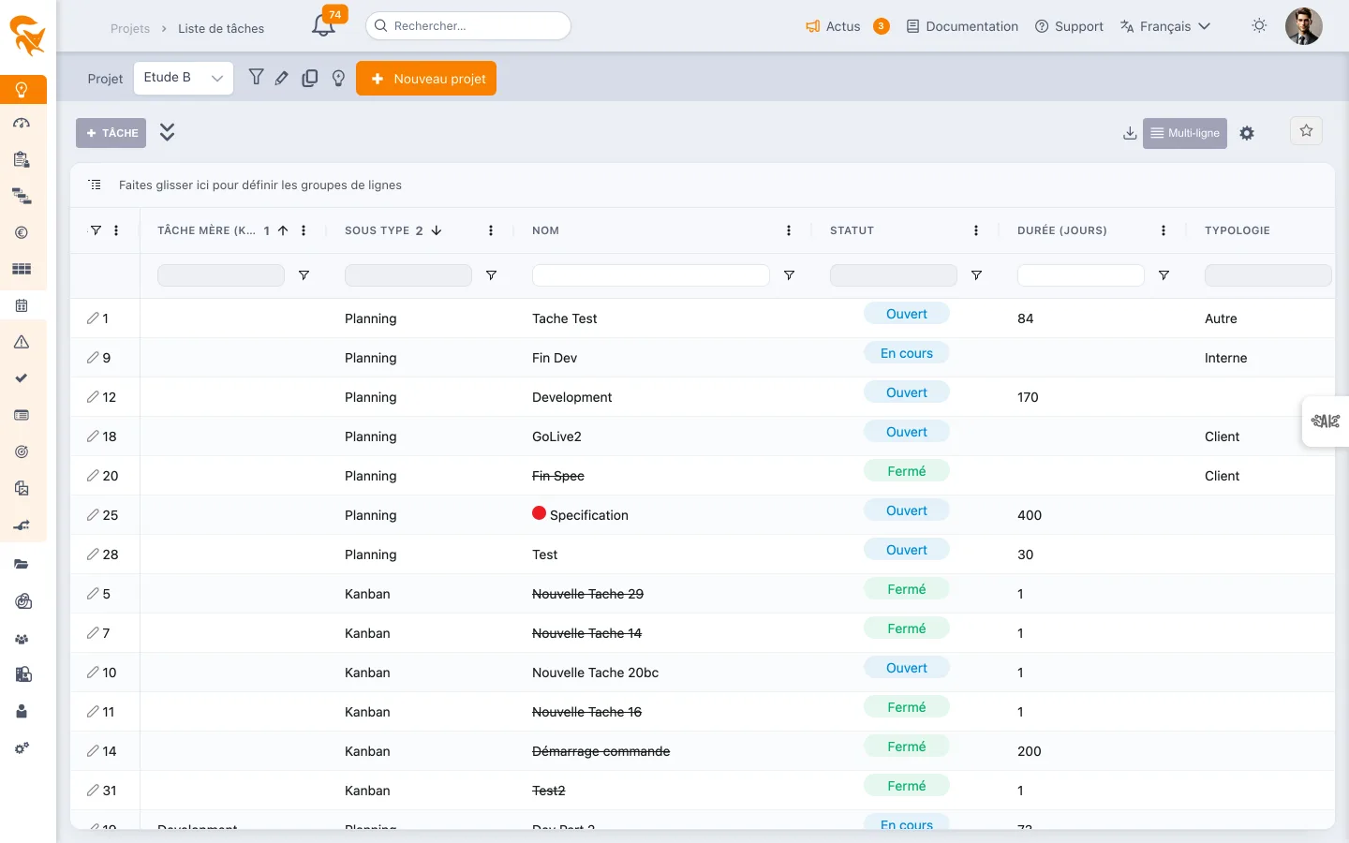Toggle light/dark theme sun icon
The width and height of the screenshot is (1349, 843).
(1259, 26)
